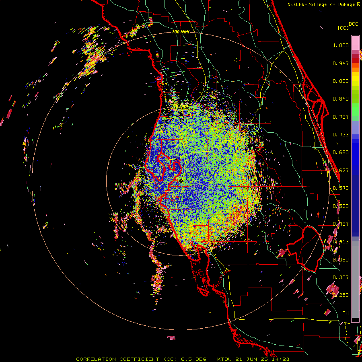Click the 100 NMI range ring label
This screenshot has width=362, height=362.
(x=181, y=32)
